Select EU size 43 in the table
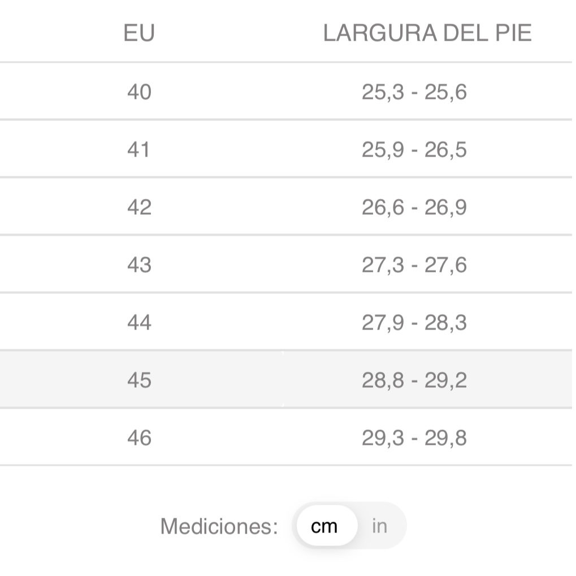576x576 pixels. point(139,265)
